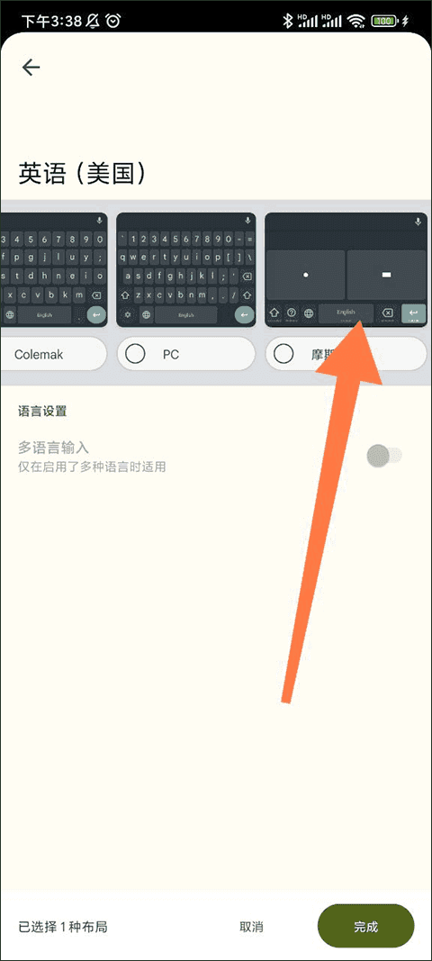Tap the dash key in Morse preview
Screen dimensions: 432x961
(x=386, y=276)
